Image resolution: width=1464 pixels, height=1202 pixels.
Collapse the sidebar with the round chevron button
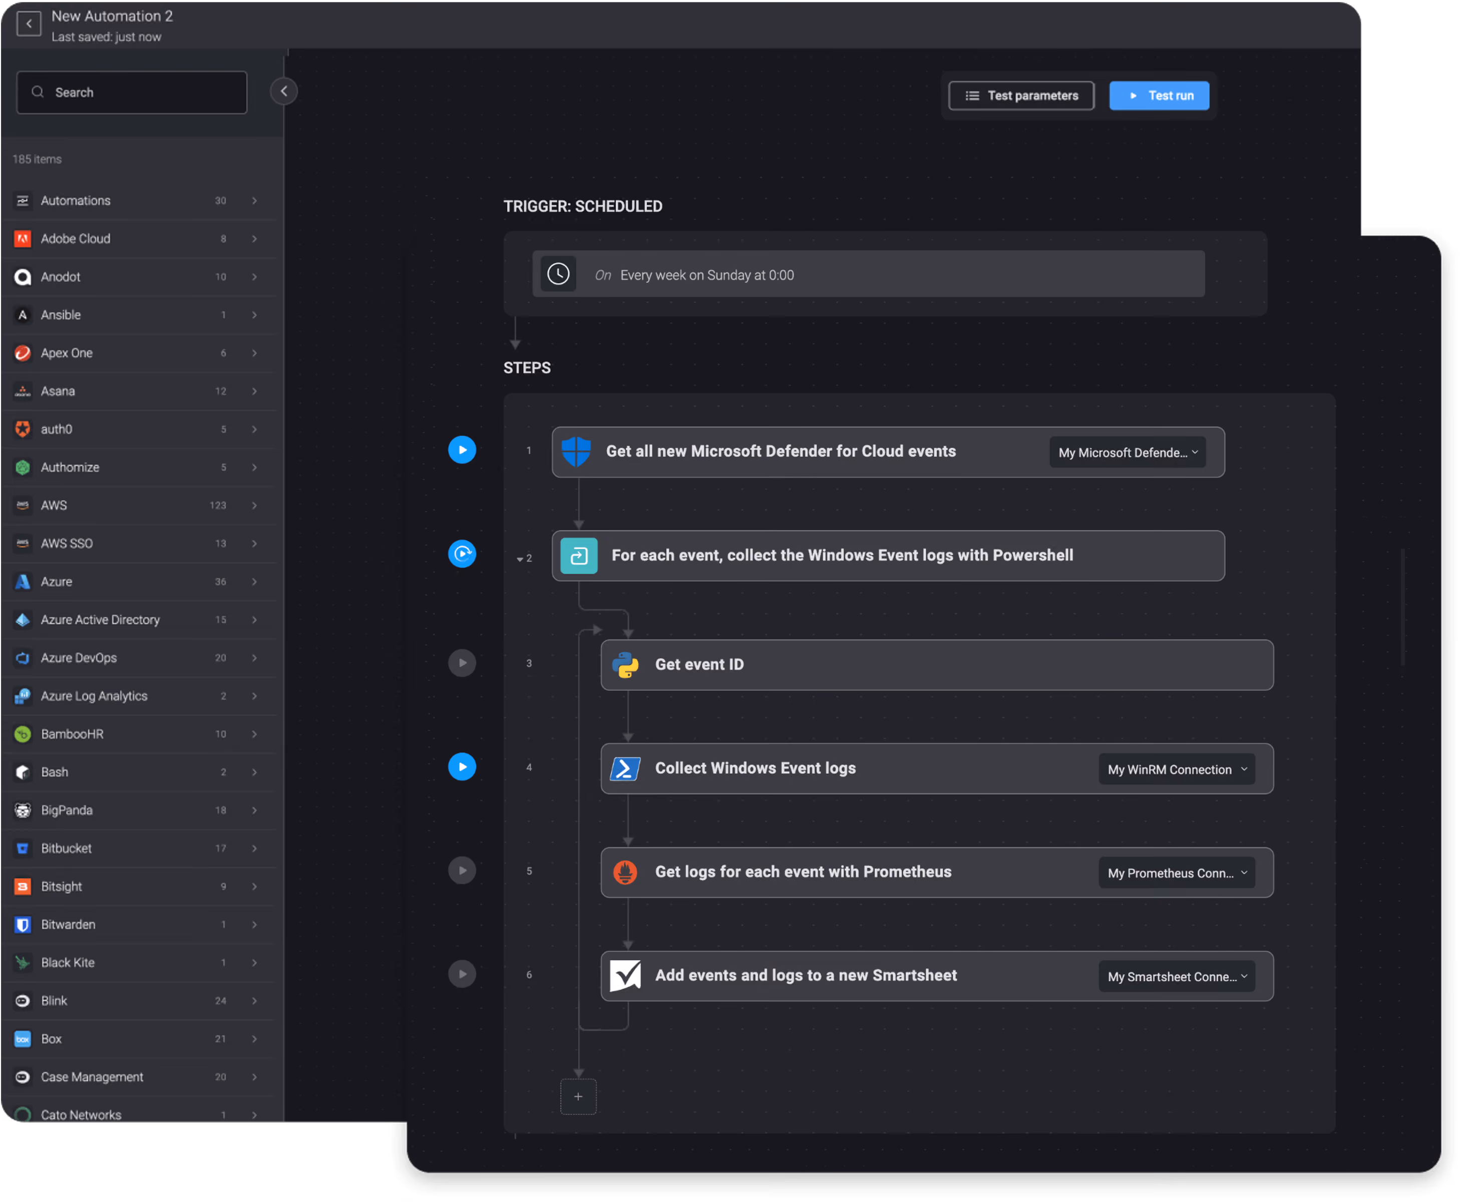click(284, 92)
